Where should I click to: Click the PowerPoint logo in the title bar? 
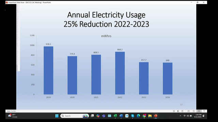click(7, 2)
